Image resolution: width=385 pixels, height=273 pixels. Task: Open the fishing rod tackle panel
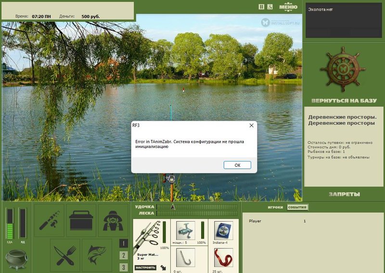49,220
